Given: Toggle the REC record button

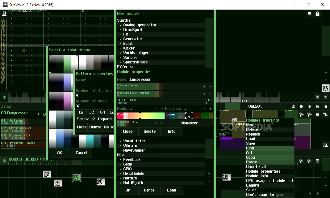Looking at the screenshot, I should (x=294, y=106).
